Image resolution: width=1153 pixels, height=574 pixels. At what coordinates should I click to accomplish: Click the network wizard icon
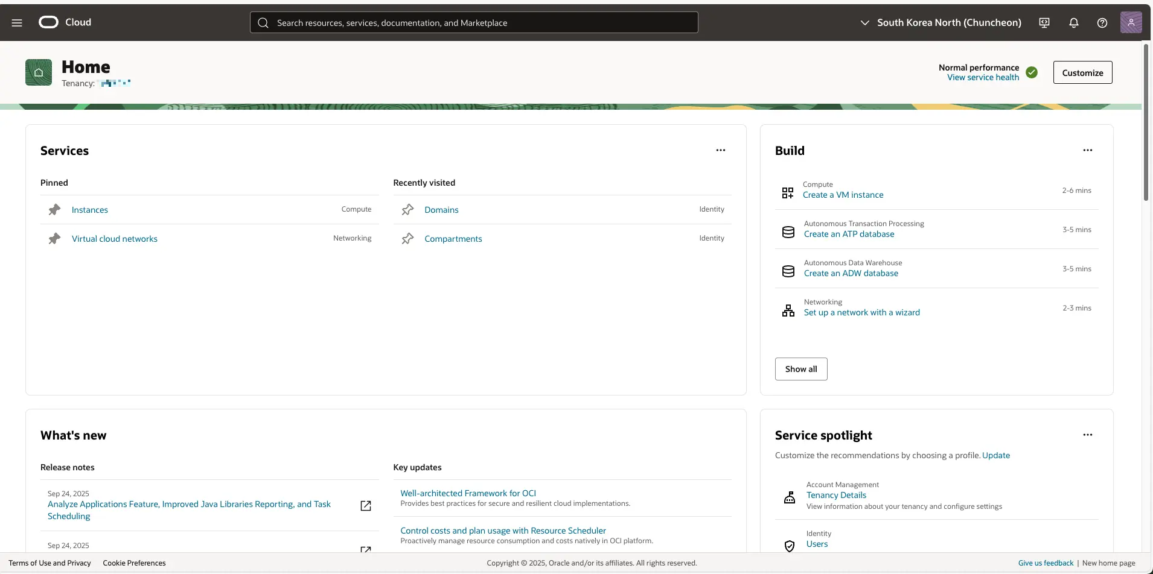[788, 311]
